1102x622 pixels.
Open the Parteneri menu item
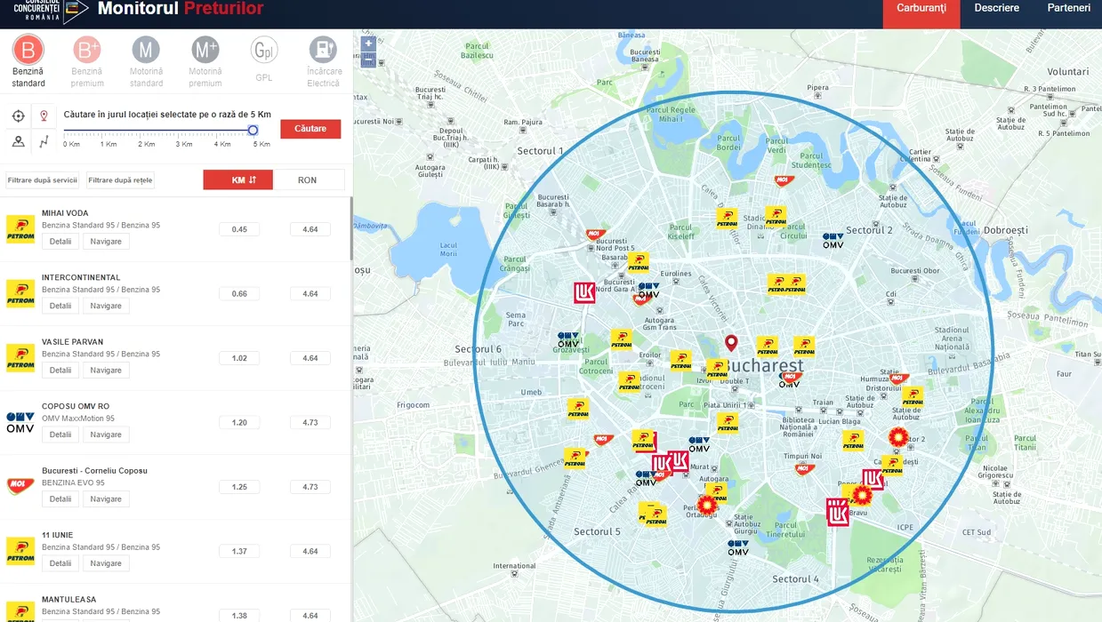(1068, 8)
